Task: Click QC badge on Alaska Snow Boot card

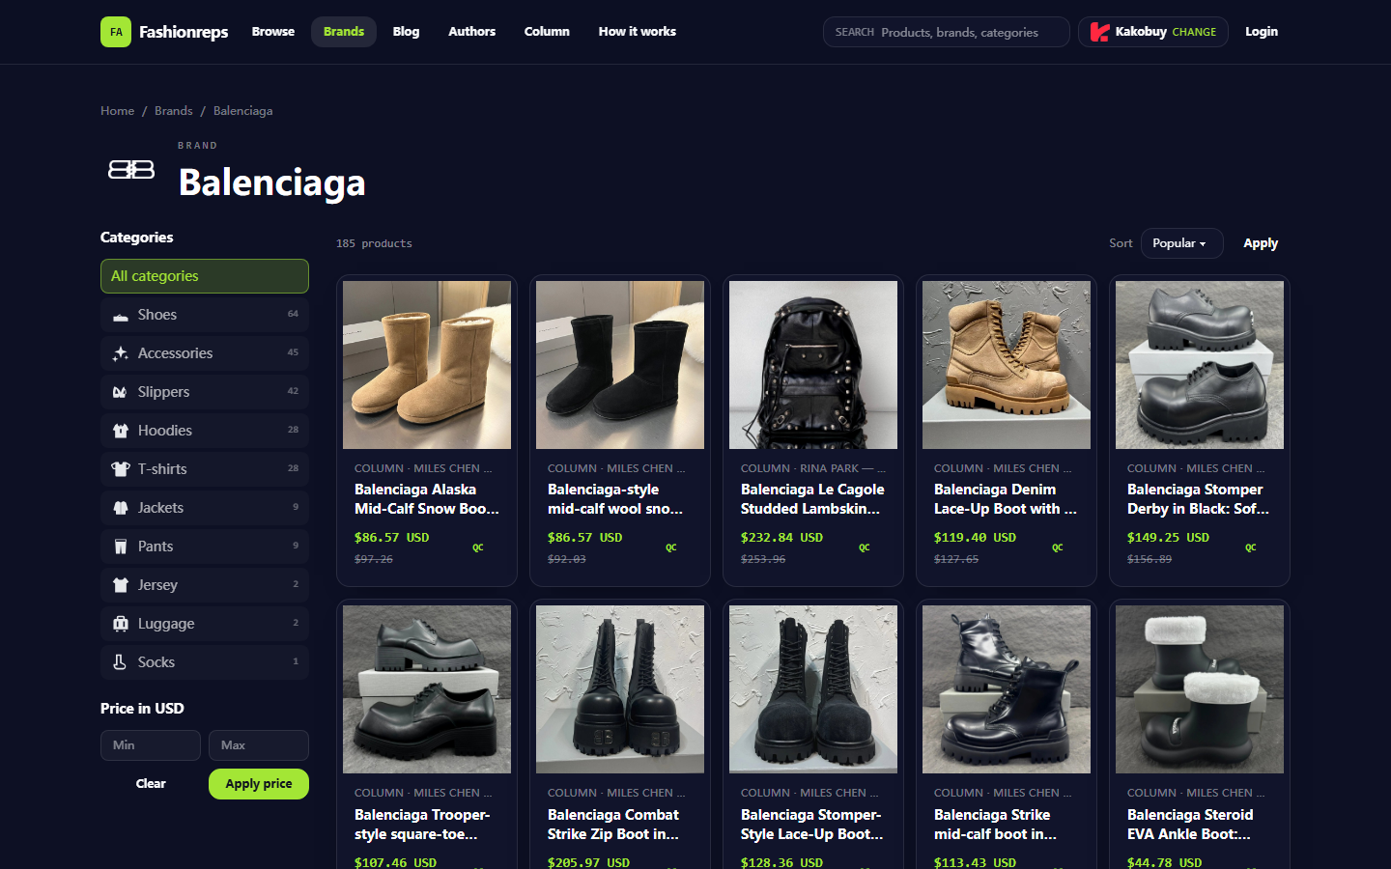Action: coord(478,547)
